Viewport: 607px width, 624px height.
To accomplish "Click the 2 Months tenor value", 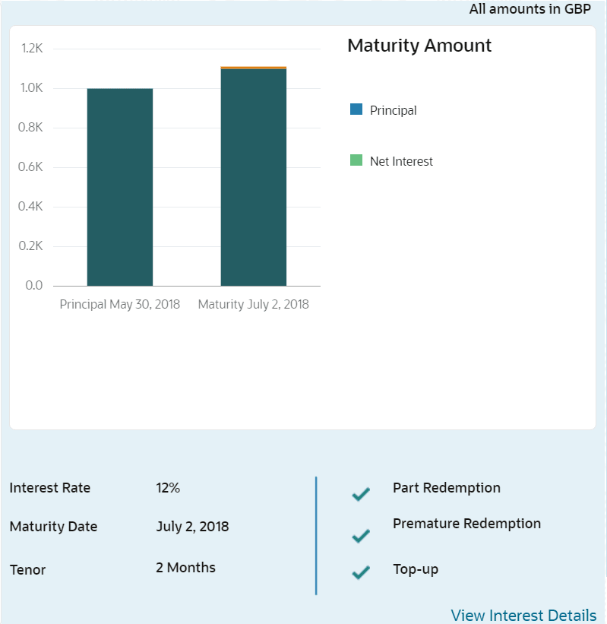I will (185, 568).
